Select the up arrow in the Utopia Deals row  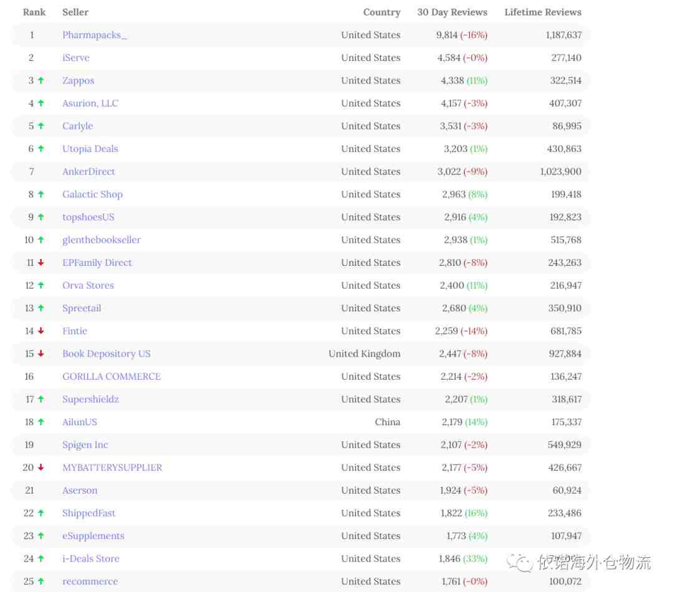point(41,148)
